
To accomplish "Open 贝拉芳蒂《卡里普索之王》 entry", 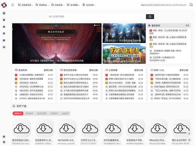I will tap(162, 59).
